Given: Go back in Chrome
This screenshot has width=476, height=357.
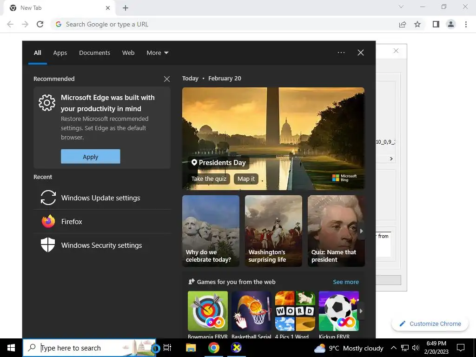Looking at the screenshot, I should pyautogui.click(x=10, y=24).
